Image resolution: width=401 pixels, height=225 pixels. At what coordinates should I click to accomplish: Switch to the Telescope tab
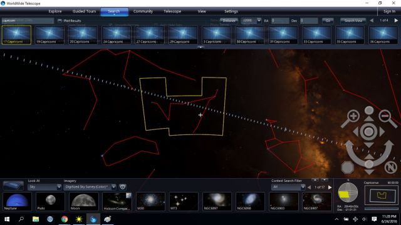pos(172,11)
